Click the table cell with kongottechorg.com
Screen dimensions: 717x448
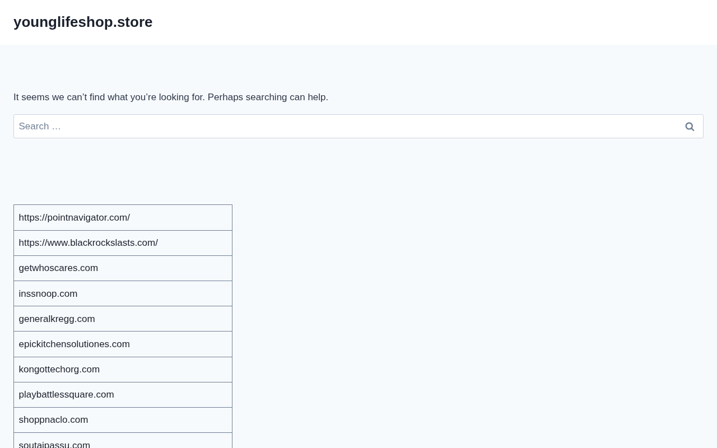(123, 370)
